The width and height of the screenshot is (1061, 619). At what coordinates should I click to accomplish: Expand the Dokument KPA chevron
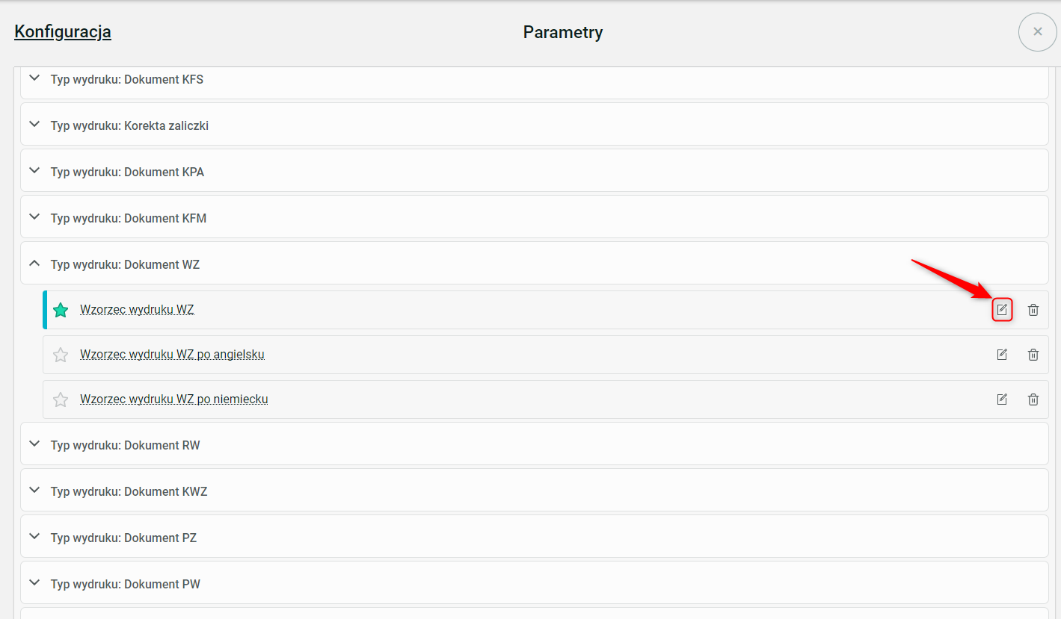pyautogui.click(x=34, y=171)
